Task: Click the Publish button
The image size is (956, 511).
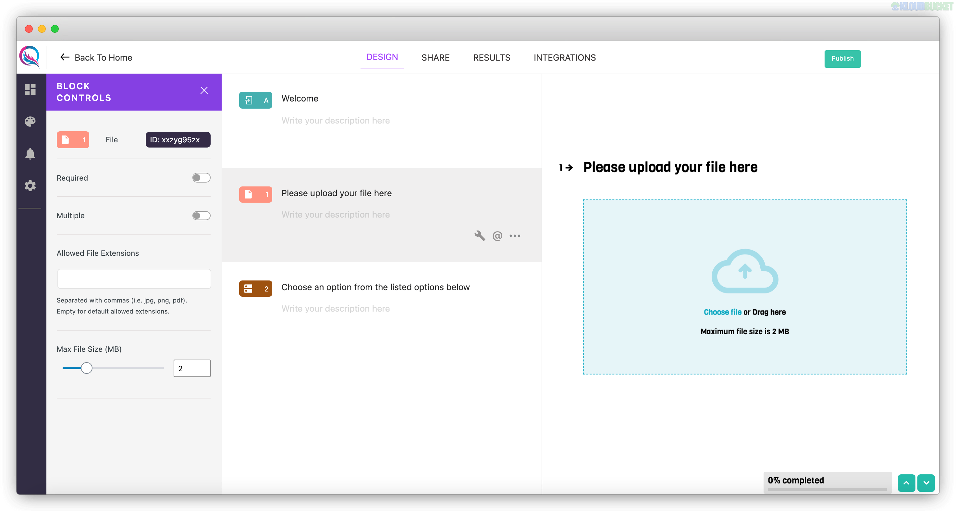Action: (x=842, y=59)
